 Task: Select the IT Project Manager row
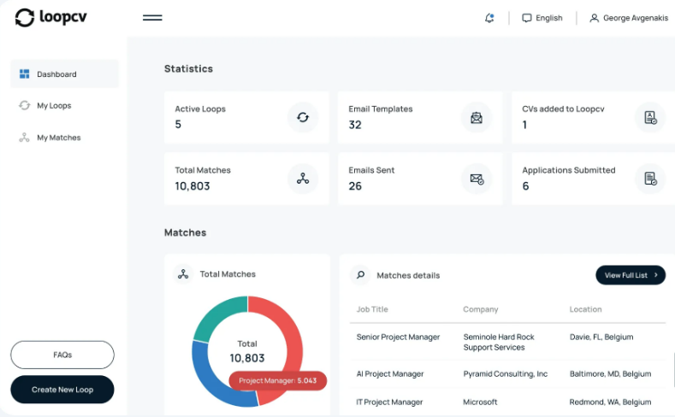(507, 402)
